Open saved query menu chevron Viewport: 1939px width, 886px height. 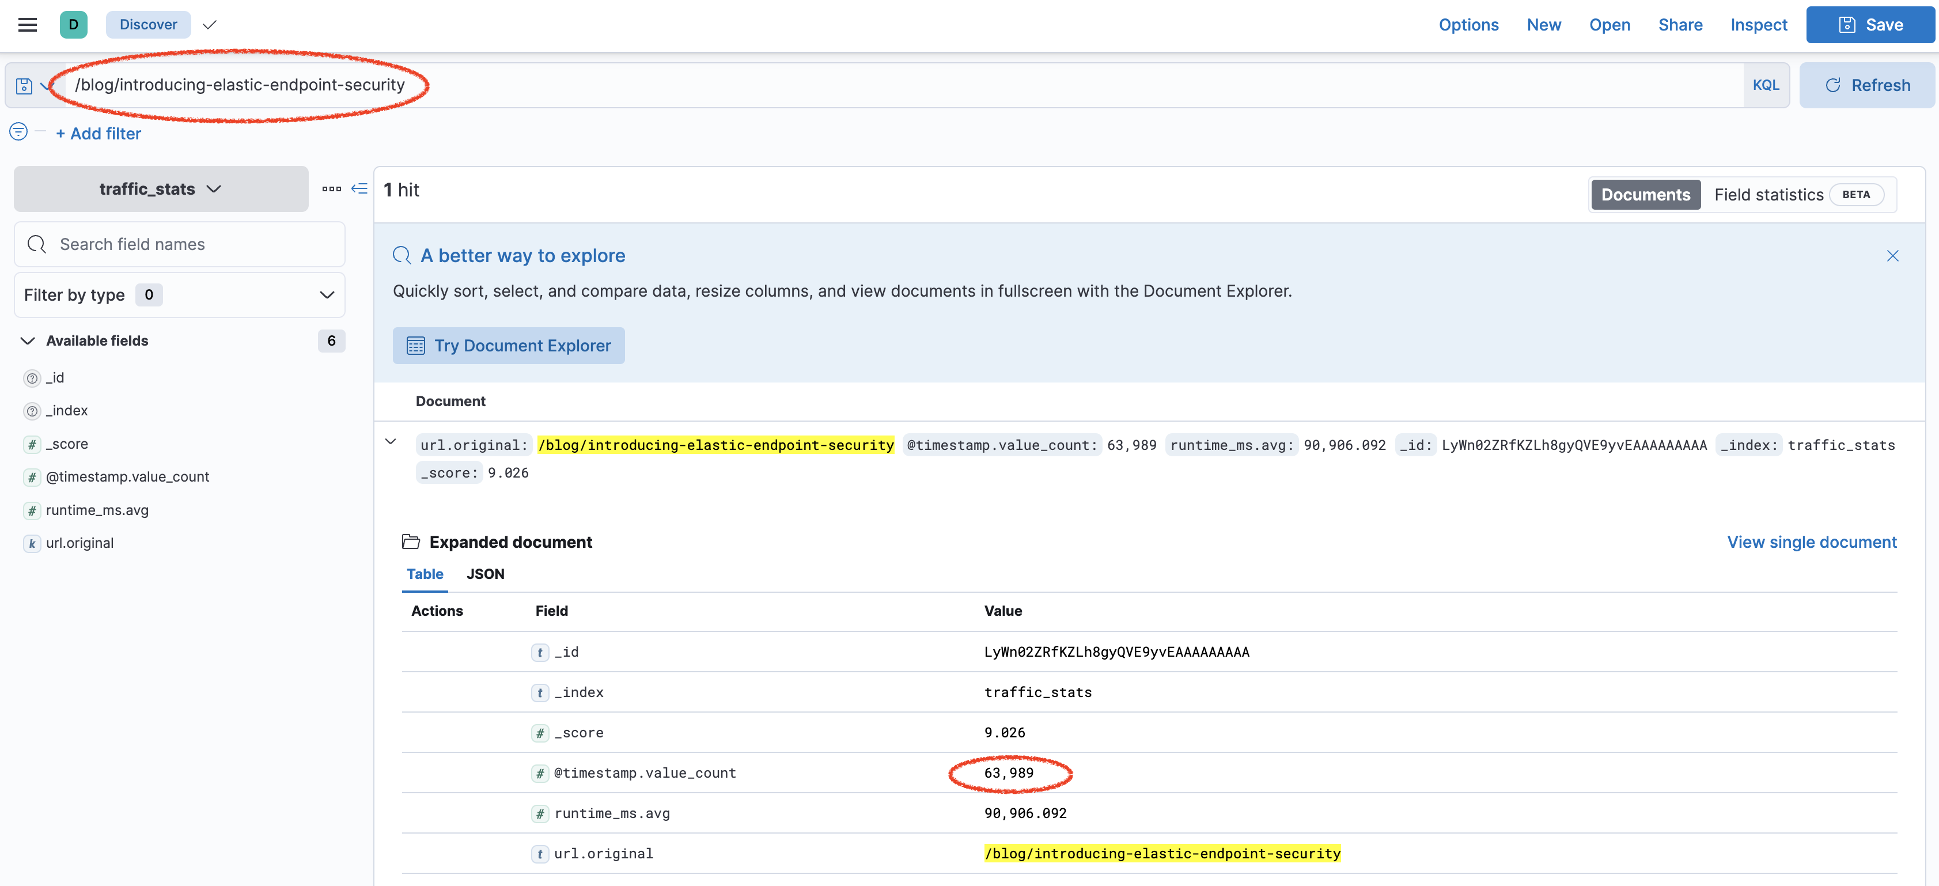(x=46, y=86)
